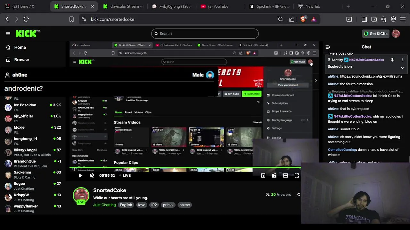
Task: Open the browser hamburger main menu
Action: 403,19
